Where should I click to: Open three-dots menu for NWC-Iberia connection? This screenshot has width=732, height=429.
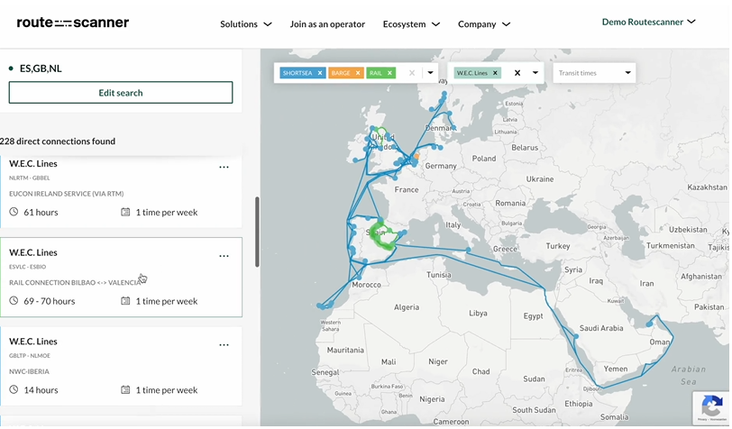(224, 345)
